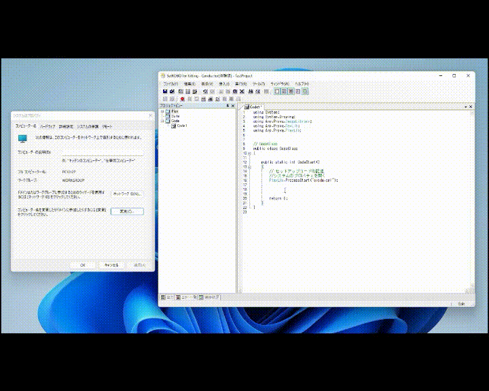Click the first binoculars find icon

(251, 92)
